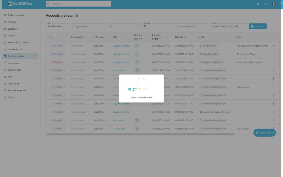Expand the Annuaire sidebar chevron
283x177 pixels.
click(35, 22)
